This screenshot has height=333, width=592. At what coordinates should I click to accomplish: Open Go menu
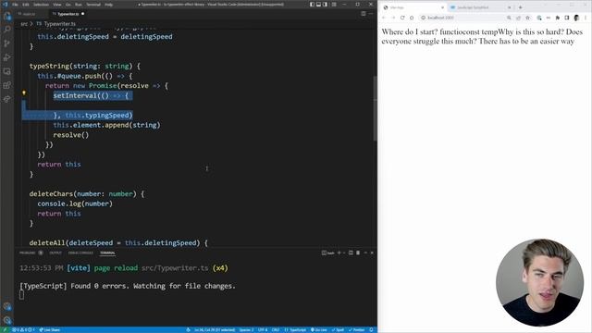[68, 5]
